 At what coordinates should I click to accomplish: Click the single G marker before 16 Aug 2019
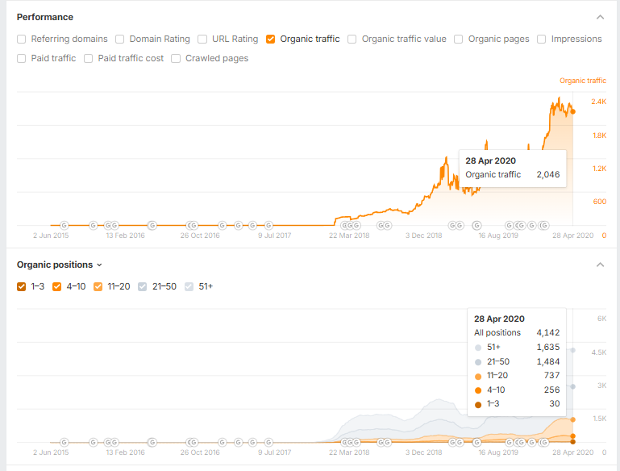[476, 225]
